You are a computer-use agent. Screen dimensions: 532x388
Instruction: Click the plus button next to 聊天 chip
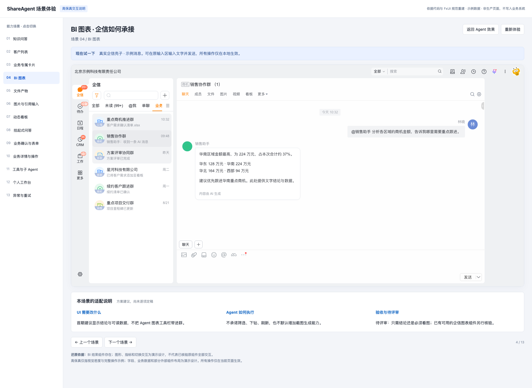click(199, 244)
